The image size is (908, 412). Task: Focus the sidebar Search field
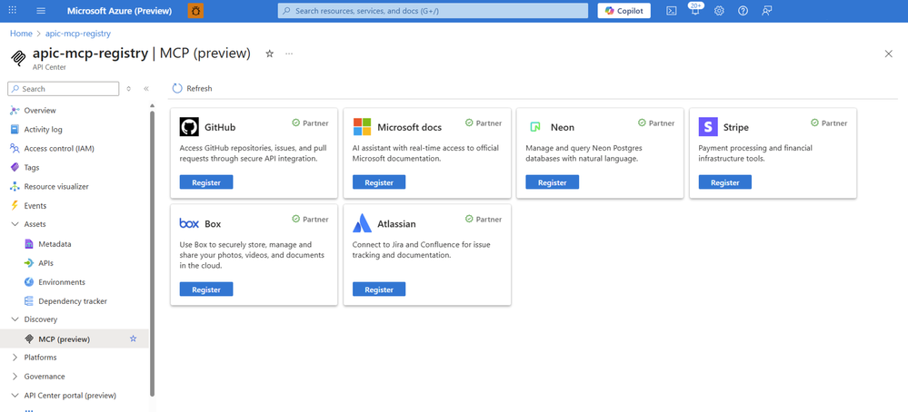(x=63, y=89)
